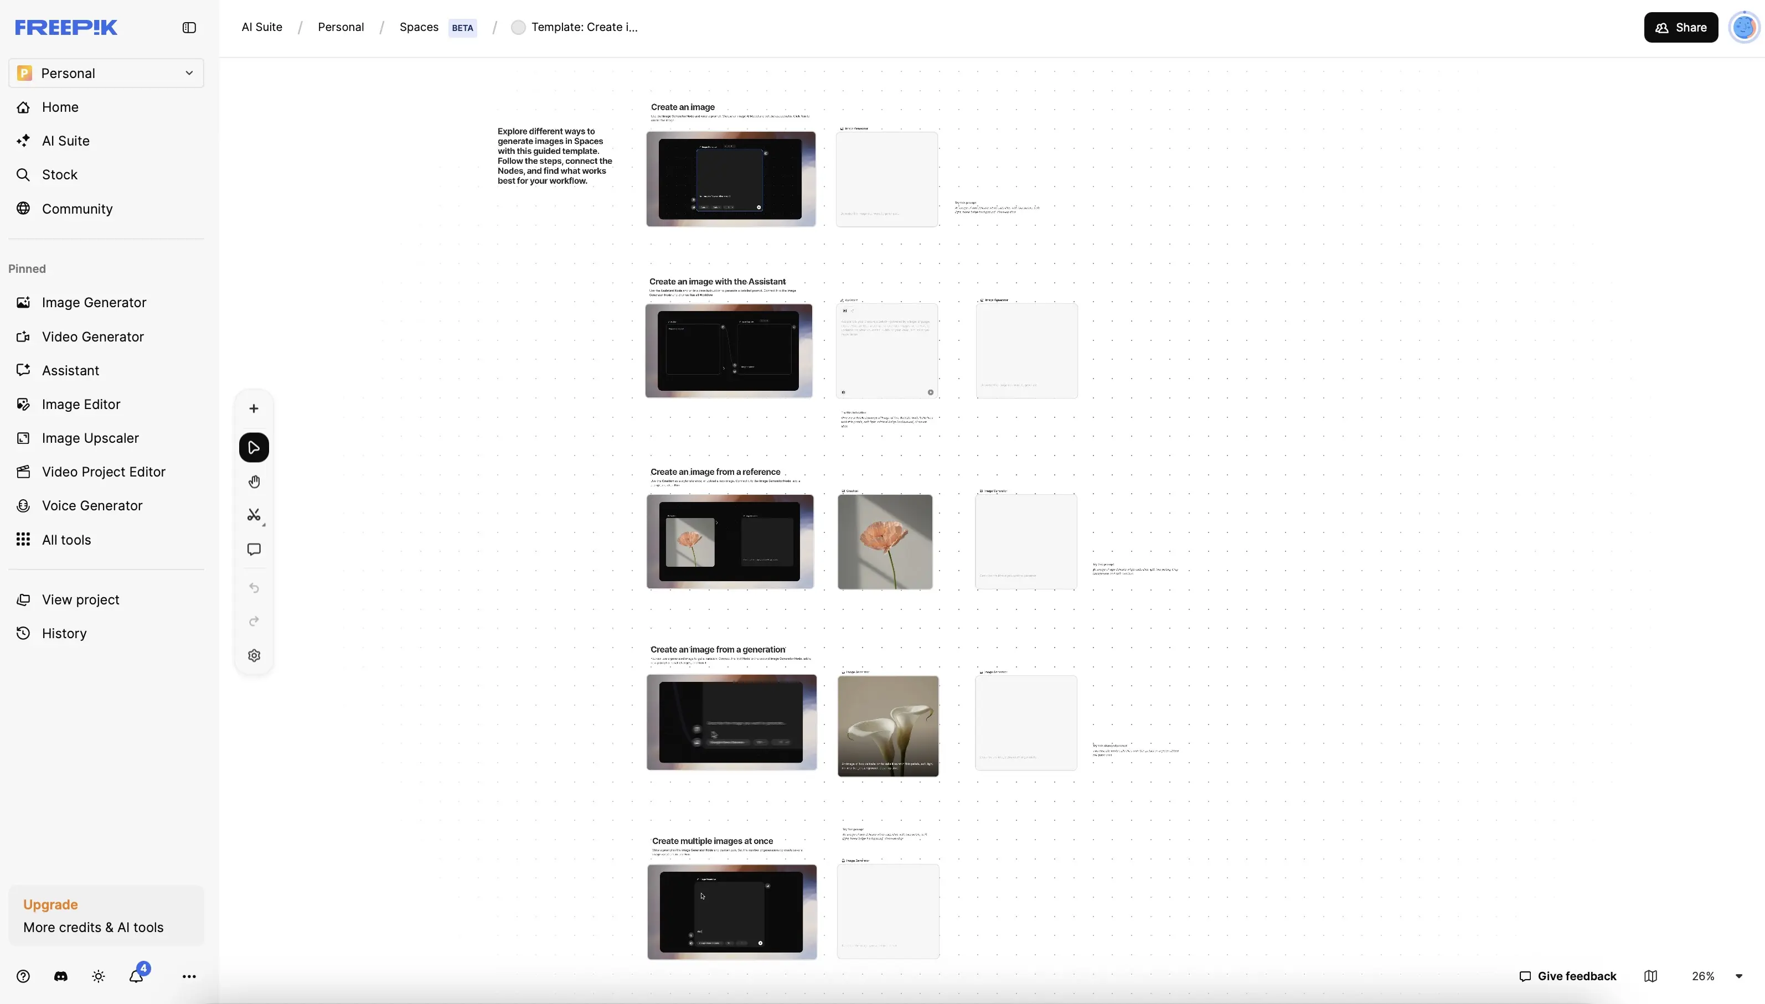Screen dimensions: 1765x1004
Task: Open the help question mark icon
Action: point(23,976)
